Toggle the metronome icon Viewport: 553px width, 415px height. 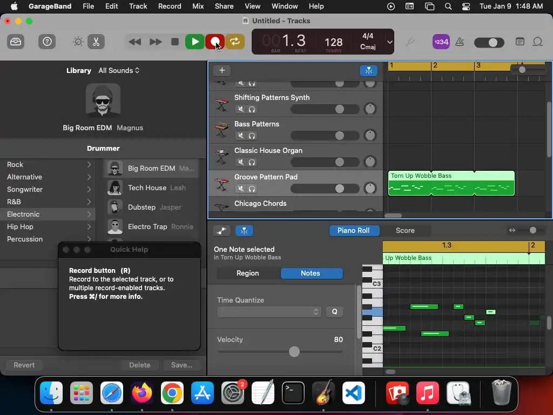pyautogui.click(x=460, y=42)
